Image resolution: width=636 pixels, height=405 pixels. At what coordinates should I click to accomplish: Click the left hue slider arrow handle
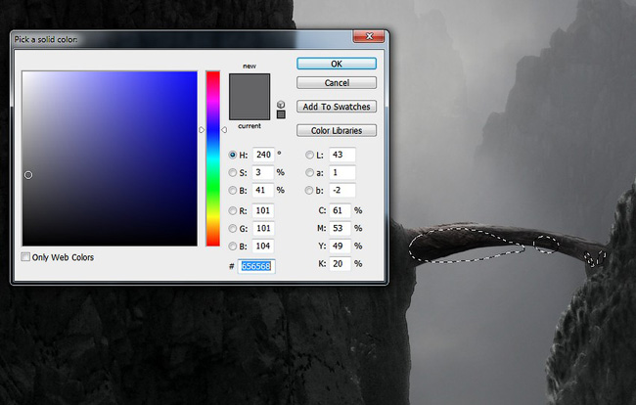pos(202,130)
